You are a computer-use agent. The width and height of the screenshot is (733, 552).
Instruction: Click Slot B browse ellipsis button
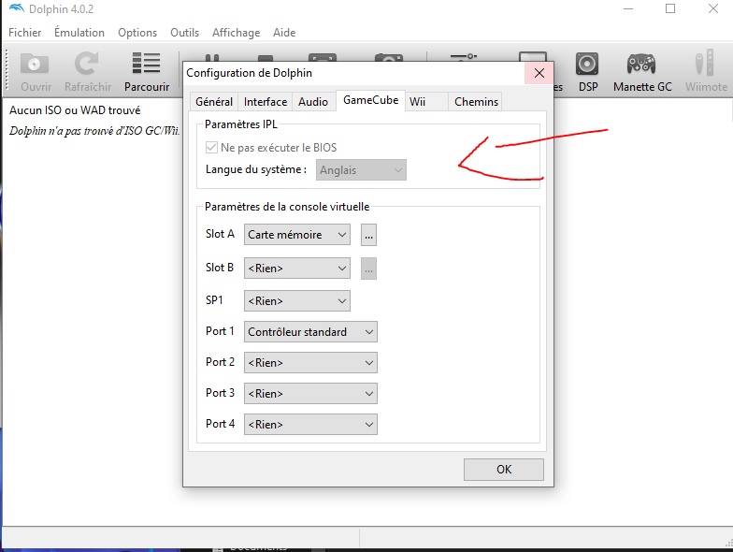(368, 269)
